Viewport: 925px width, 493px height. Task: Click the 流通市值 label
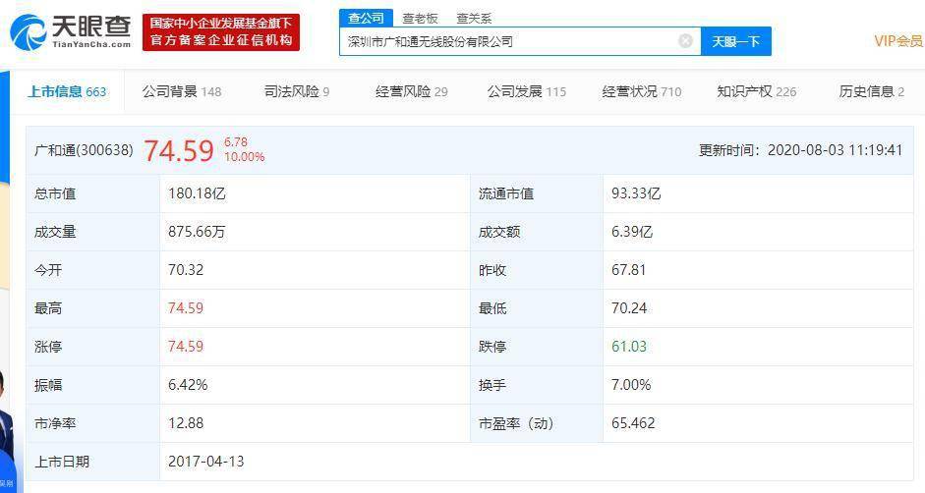506,193
